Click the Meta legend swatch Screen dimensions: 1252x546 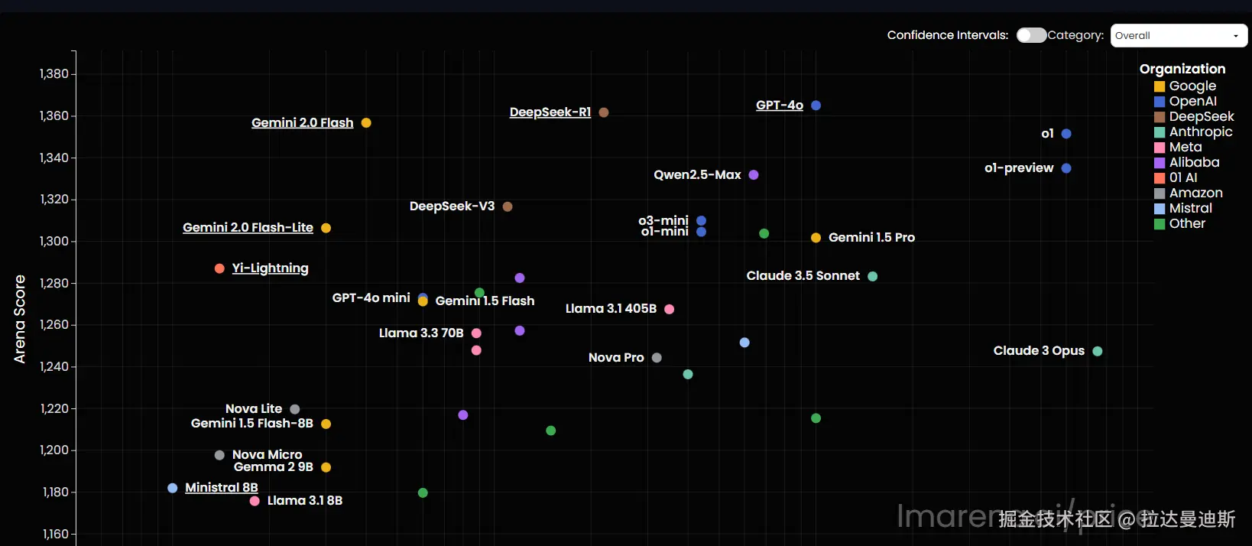tap(1160, 148)
